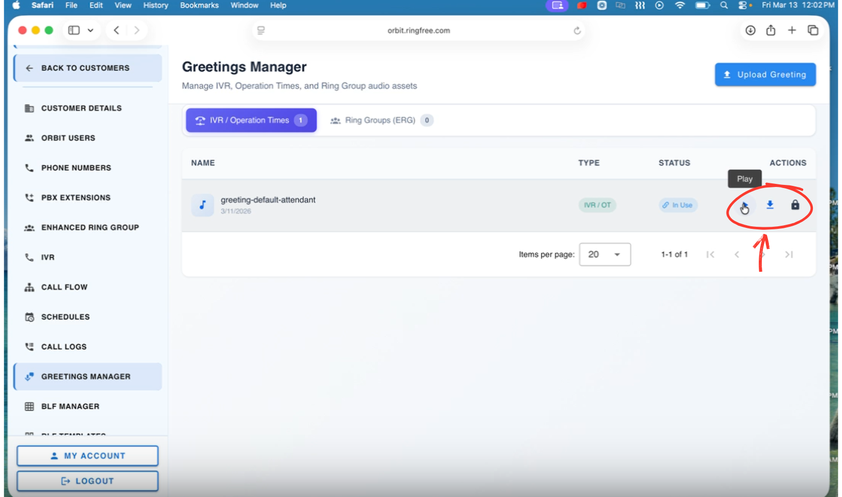Play the greeting-default-attendant audio

coord(744,205)
